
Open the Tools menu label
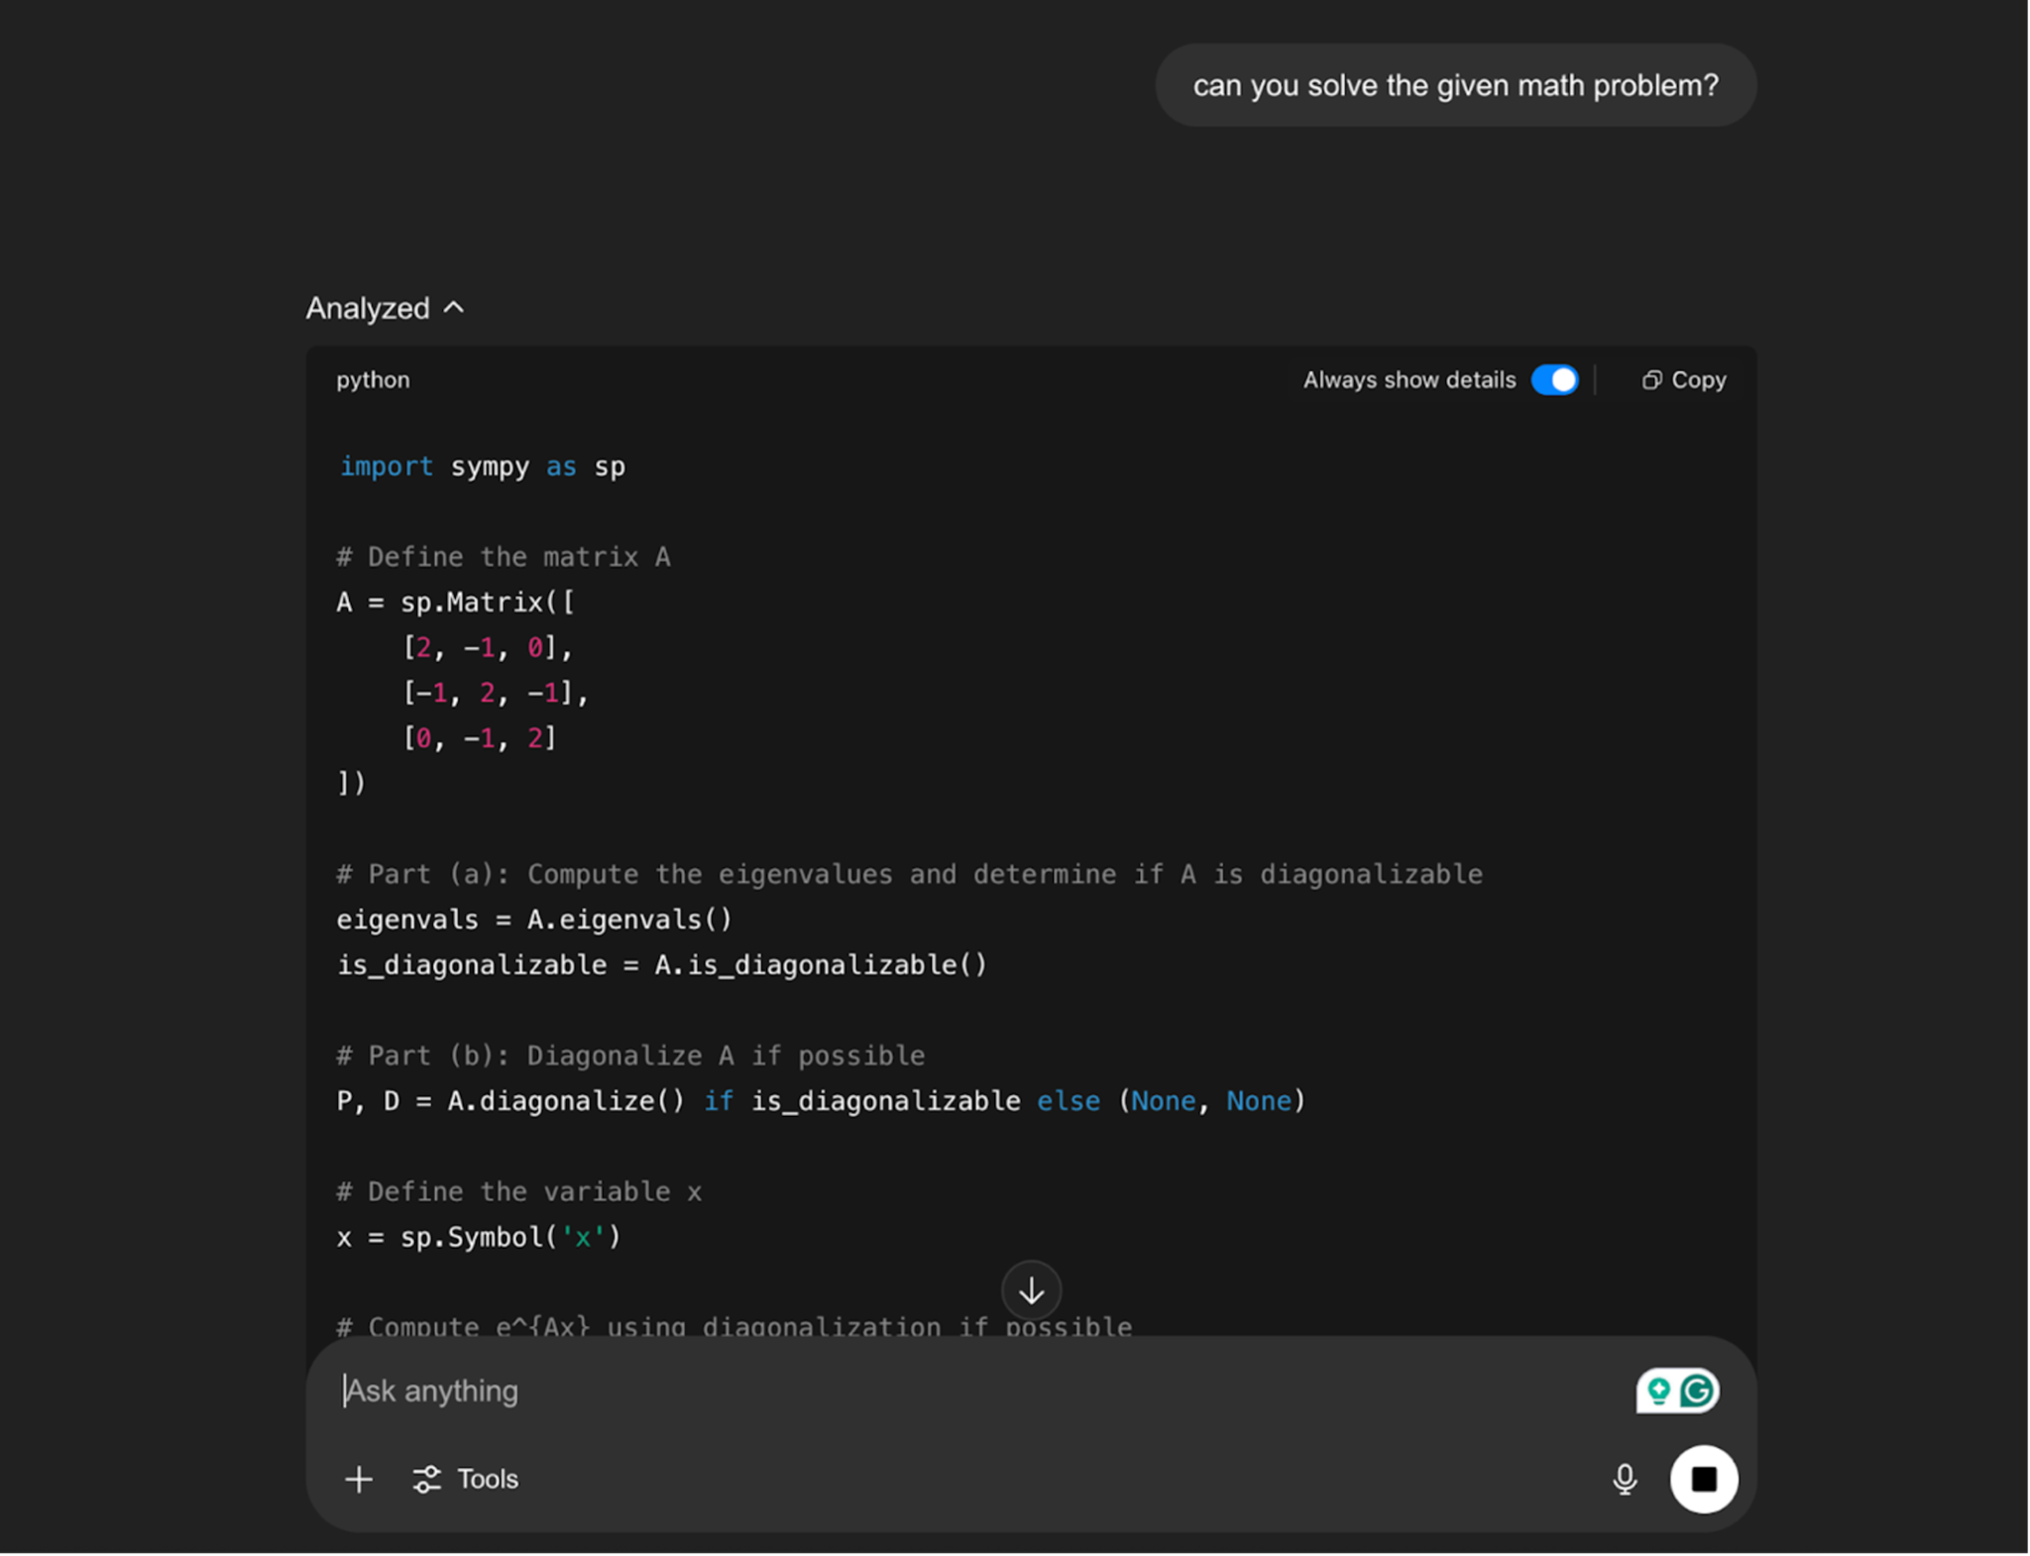488,1479
